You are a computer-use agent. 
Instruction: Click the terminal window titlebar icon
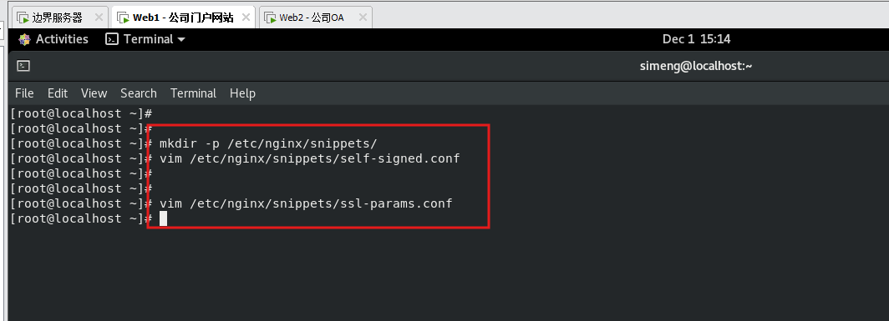23,66
